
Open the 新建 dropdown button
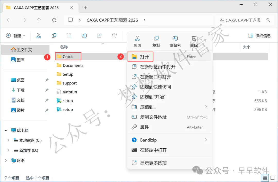pos(15,36)
